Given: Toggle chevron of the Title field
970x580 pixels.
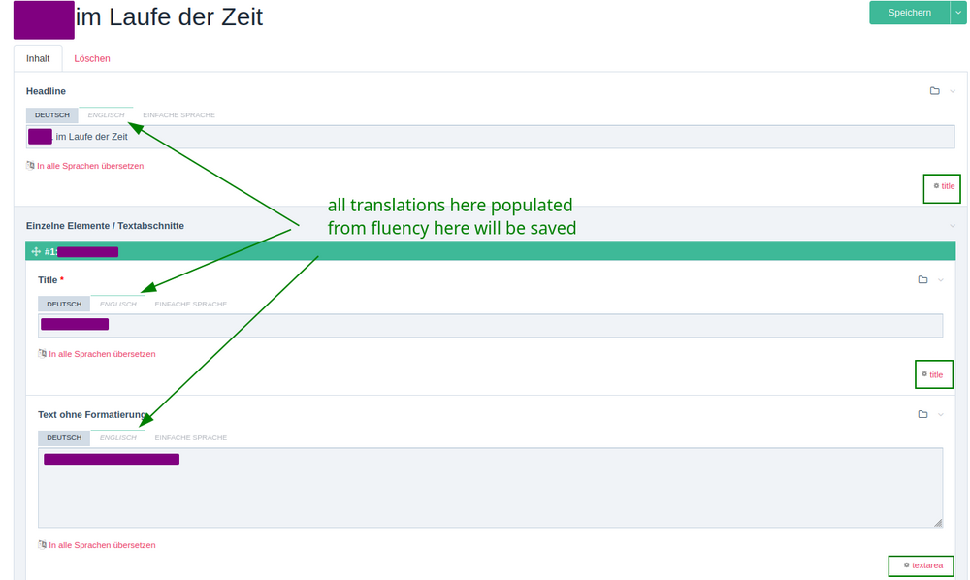Looking at the screenshot, I should [x=940, y=280].
